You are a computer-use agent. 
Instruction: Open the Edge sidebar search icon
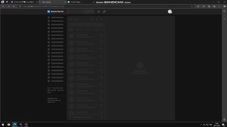tap(225, 11)
